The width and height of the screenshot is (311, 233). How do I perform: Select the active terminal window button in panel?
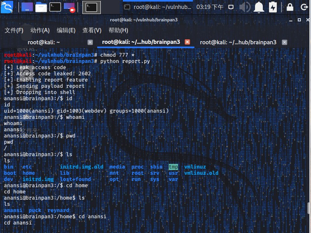point(91,7)
